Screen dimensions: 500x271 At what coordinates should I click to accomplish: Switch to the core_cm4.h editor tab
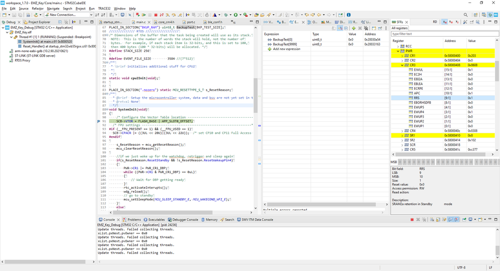[x=166, y=22]
